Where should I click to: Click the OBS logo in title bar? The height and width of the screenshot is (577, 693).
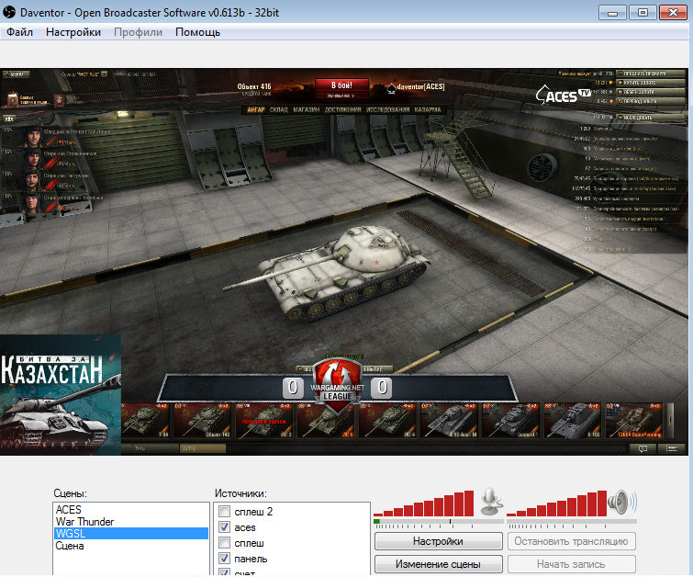tap(9, 12)
